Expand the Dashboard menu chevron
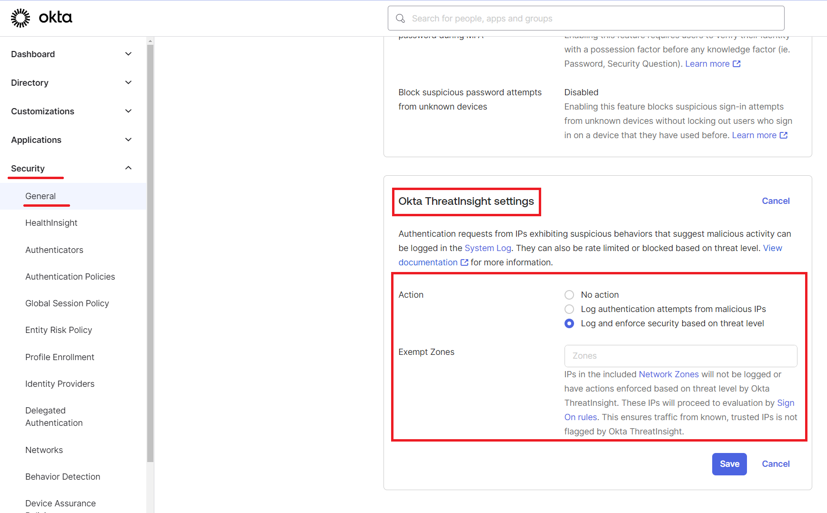 128,54
